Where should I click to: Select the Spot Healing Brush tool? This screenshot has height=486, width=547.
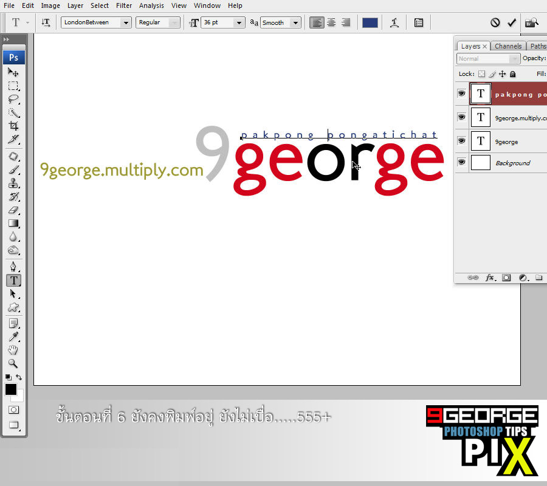13,157
